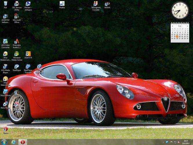Launch AVerTV 6 shortcut
This screenshot has width=193, height=145.
[x=28, y=55]
